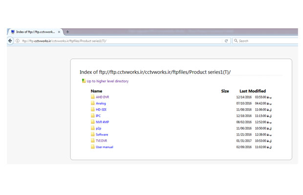The height and width of the screenshot is (195, 303).
Task: Go up to higher level directory
Action: point(108,81)
